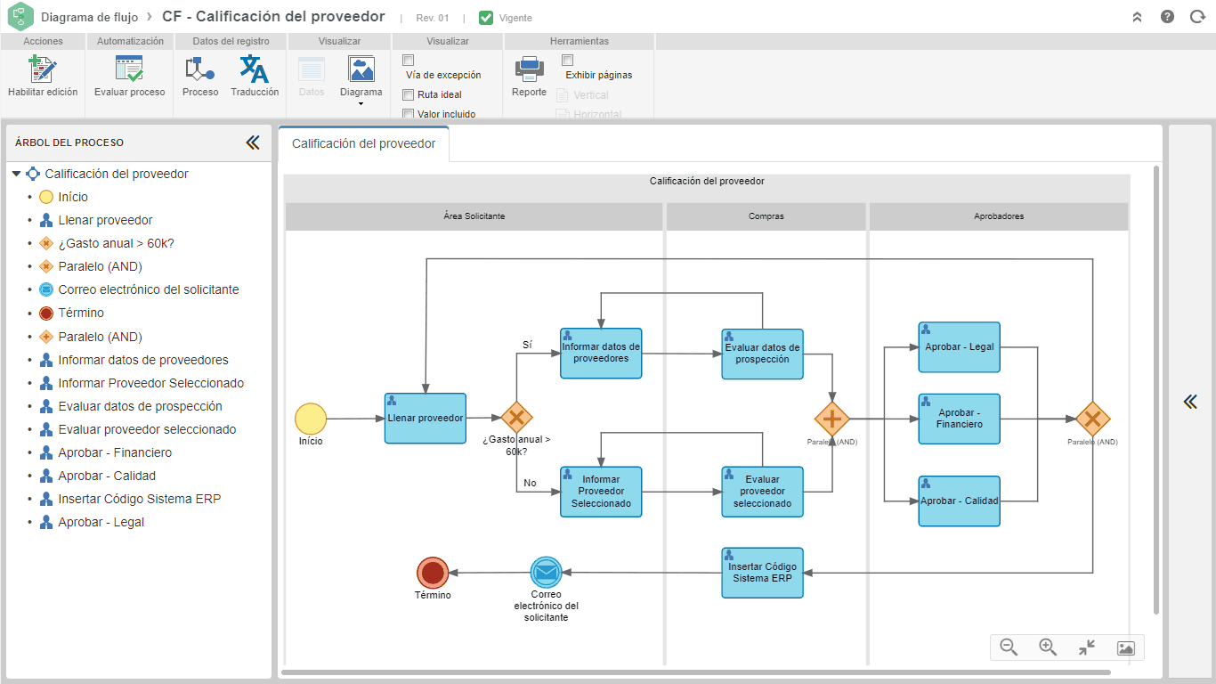Select Aprobar - Calidad tree item
The image size is (1216, 684).
pos(107,476)
